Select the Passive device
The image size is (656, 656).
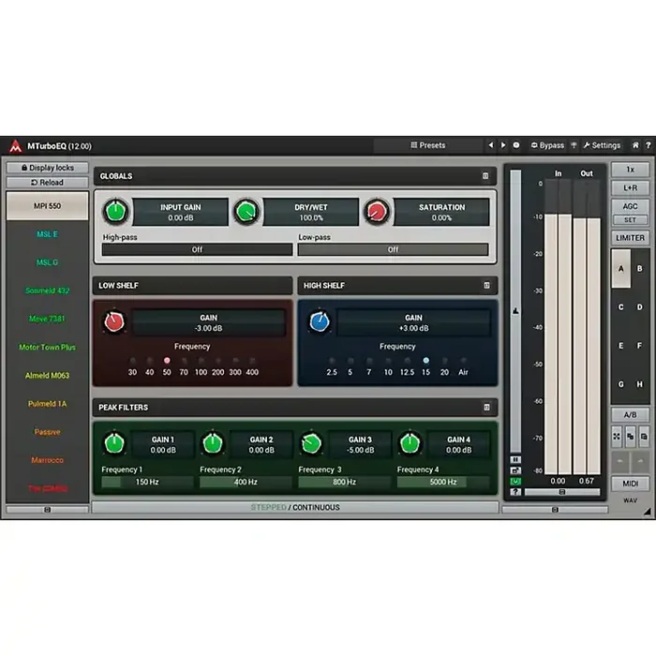47,432
